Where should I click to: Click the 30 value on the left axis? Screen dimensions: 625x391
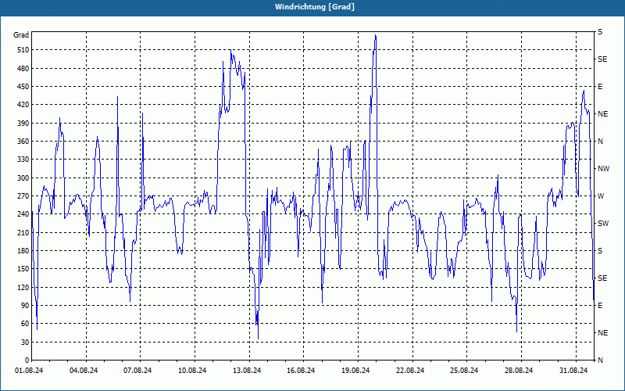pos(26,342)
